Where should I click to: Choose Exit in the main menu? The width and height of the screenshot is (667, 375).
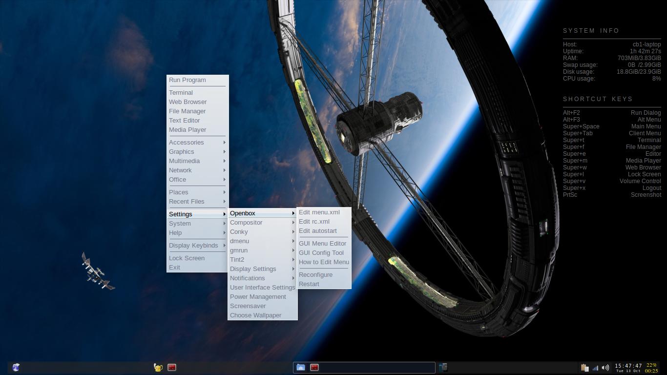(198, 268)
